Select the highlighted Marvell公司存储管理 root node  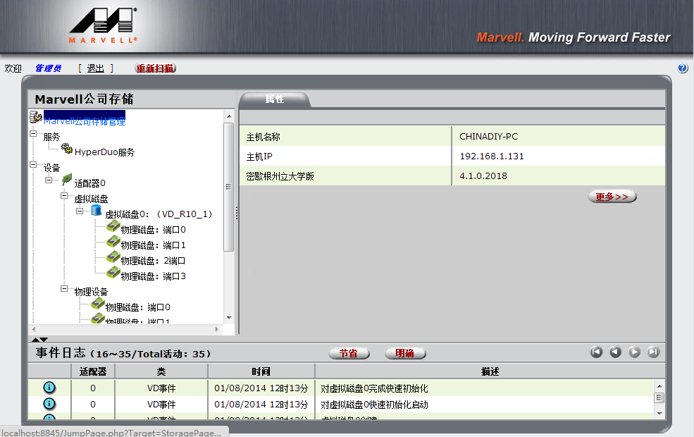84,118
